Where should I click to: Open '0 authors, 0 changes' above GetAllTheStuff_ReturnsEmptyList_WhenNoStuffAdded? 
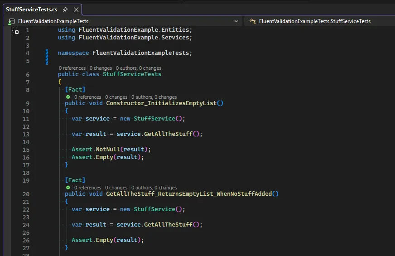[x=154, y=188]
